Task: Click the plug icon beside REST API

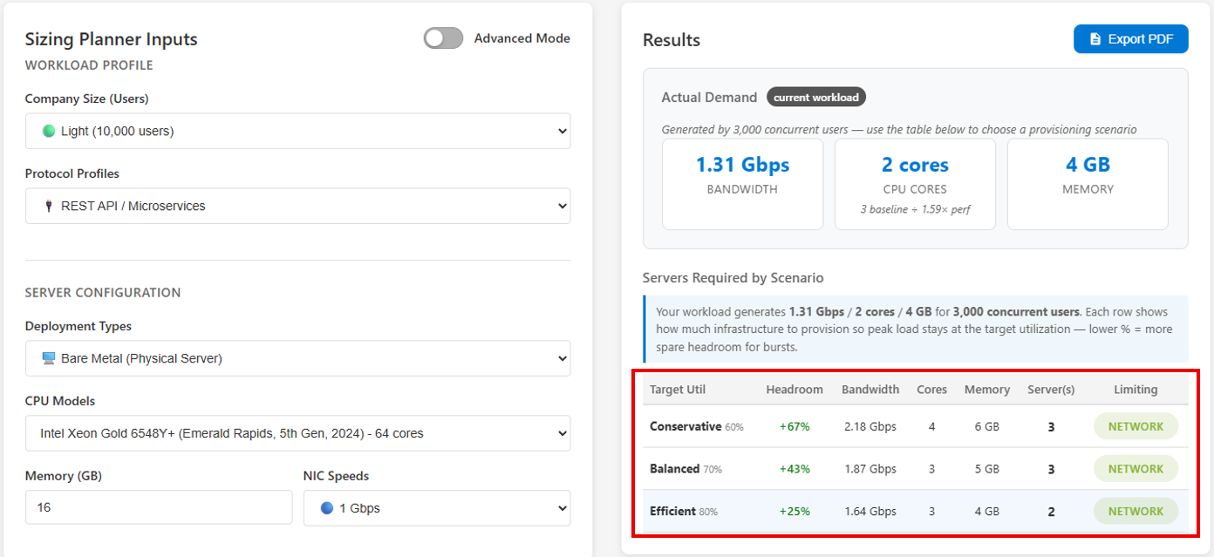Action: click(49, 207)
